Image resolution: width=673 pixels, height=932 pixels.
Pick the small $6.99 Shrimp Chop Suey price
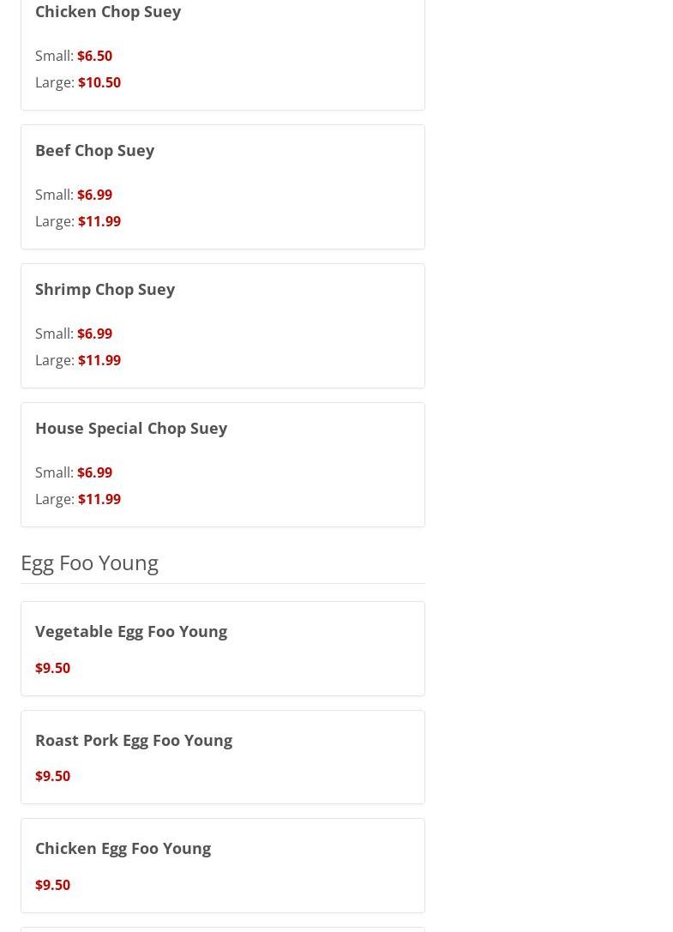point(94,334)
